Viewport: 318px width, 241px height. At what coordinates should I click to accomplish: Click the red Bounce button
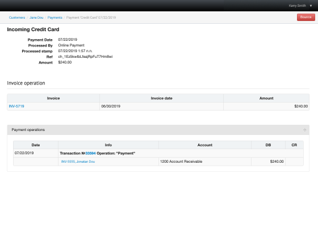(306, 17)
